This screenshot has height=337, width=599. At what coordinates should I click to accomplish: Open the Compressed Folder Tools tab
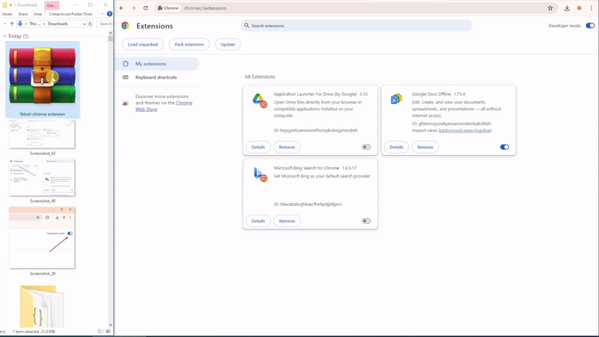(70, 14)
